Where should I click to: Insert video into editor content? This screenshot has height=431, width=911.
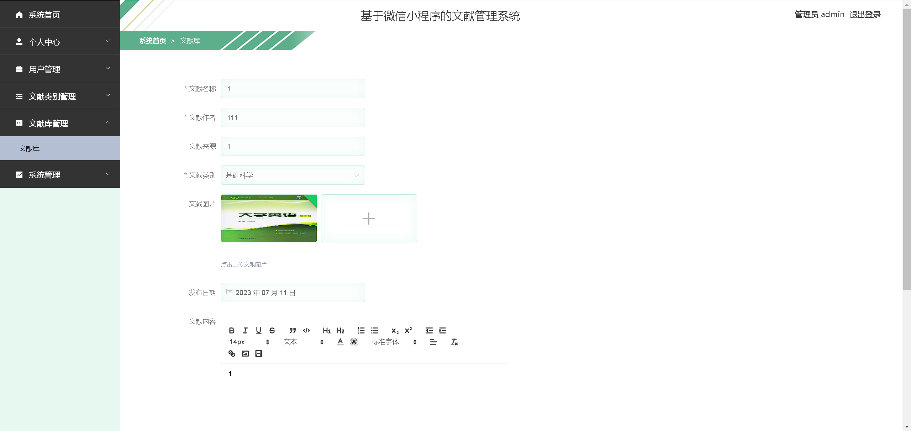[x=259, y=353]
